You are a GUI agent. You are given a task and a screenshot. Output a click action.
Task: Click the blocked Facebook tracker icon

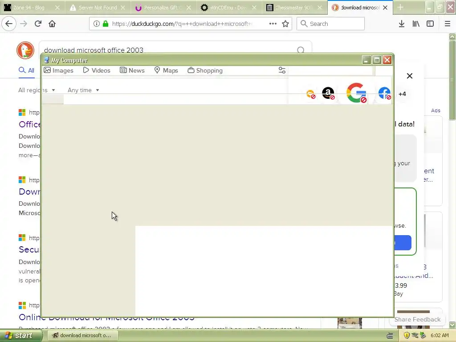[384, 94]
